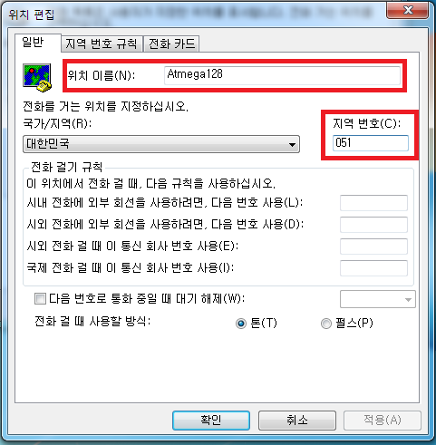This screenshot has height=445, width=436.
Task: Select the 펄스(P) dialing radio button
Action: pyautogui.click(x=326, y=324)
